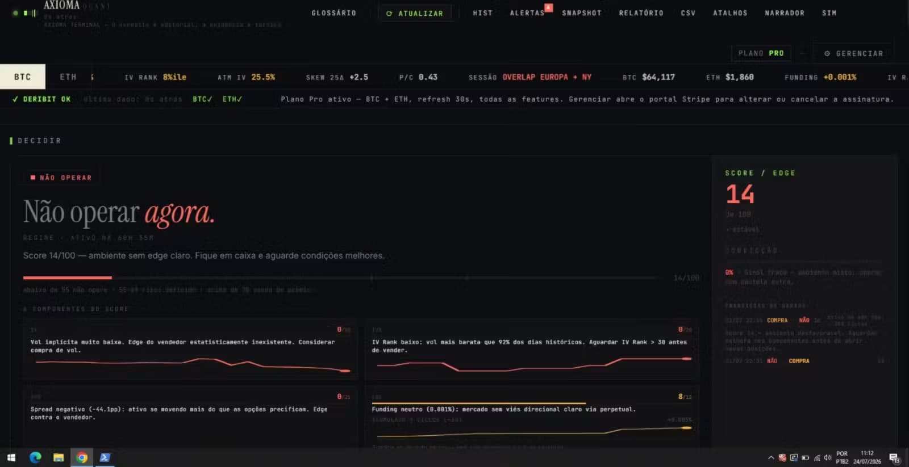Click the refresh icon in ATUALIZAR button
909x467 pixels.
[x=389, y=14]
